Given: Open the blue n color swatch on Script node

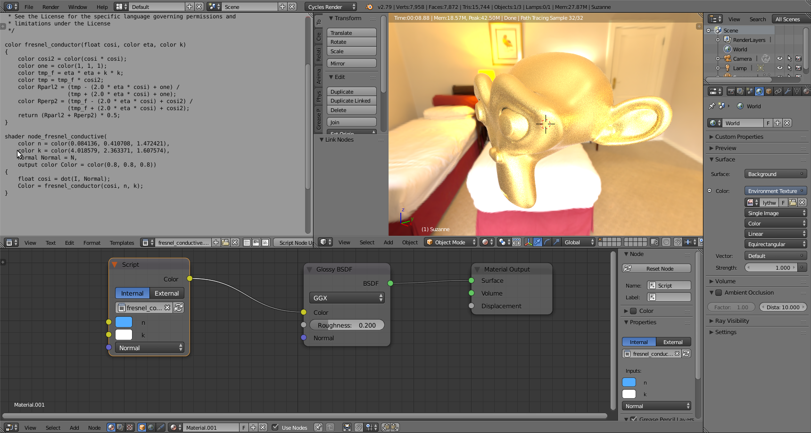Looking at the screenshot, I should tap(124, 322).
